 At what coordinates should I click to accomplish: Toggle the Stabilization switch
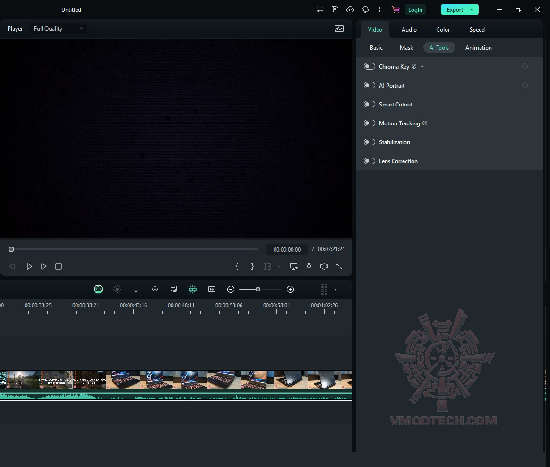pos(370,142)
